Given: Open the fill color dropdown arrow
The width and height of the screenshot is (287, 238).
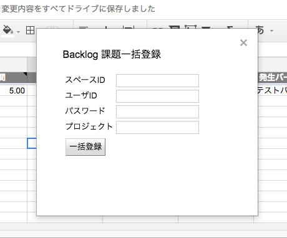Looking at the screenshot, I should tap(19, 32).
